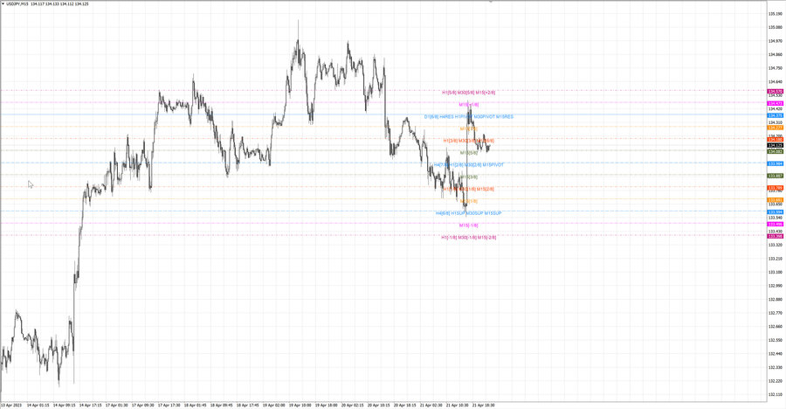
Task: Click the 132.110 value on price scale
Action: click(775, 394)
